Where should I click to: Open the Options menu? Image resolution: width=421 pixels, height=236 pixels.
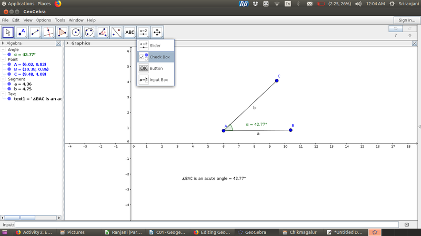(x=44, y=20)
